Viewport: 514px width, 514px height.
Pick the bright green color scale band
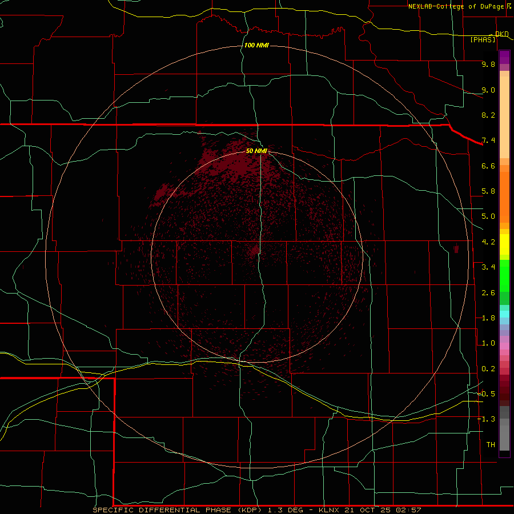504,276
